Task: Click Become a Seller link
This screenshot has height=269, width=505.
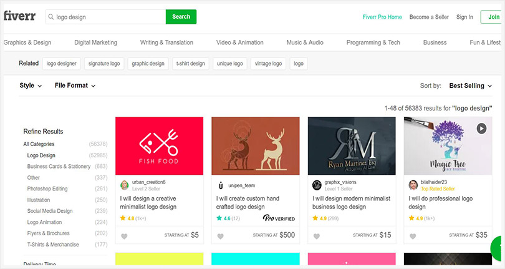Action: [429, 17]
